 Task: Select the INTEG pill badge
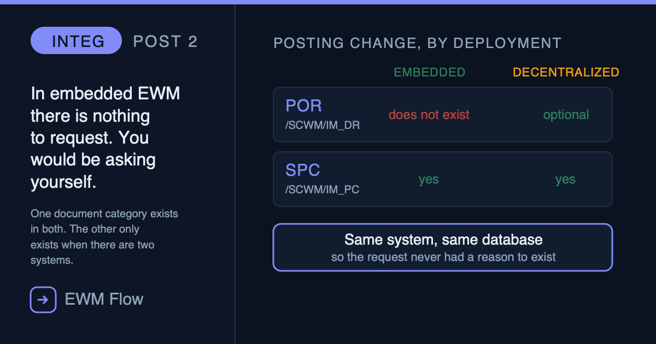(x=76, y=40)
